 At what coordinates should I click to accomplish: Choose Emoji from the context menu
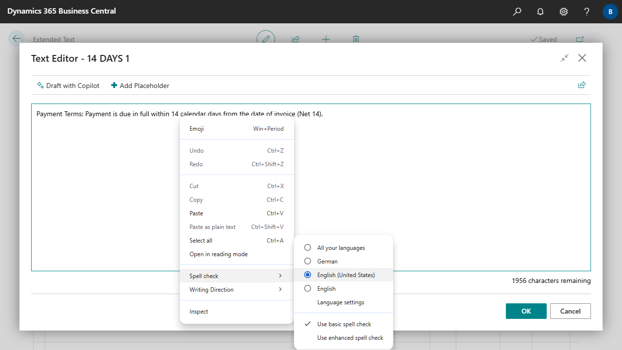point(237,129)
